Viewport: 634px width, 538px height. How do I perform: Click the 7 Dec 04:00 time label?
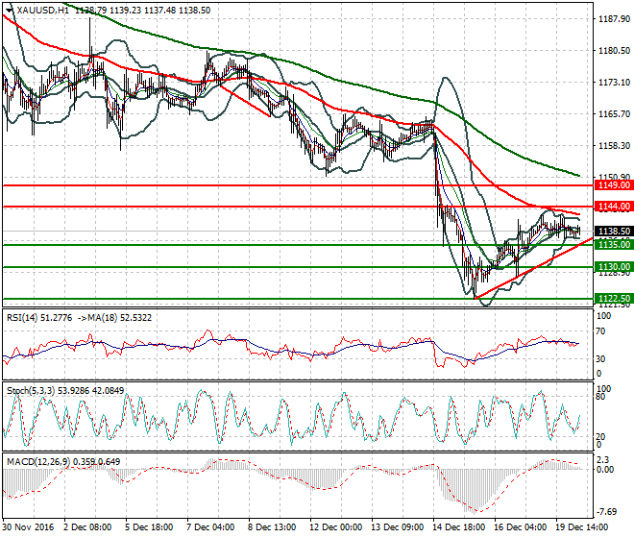click(x=210, y=527)
